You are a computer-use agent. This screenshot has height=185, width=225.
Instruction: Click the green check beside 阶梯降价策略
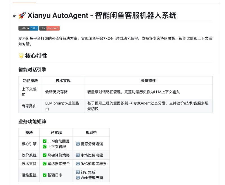click(45, 155)
